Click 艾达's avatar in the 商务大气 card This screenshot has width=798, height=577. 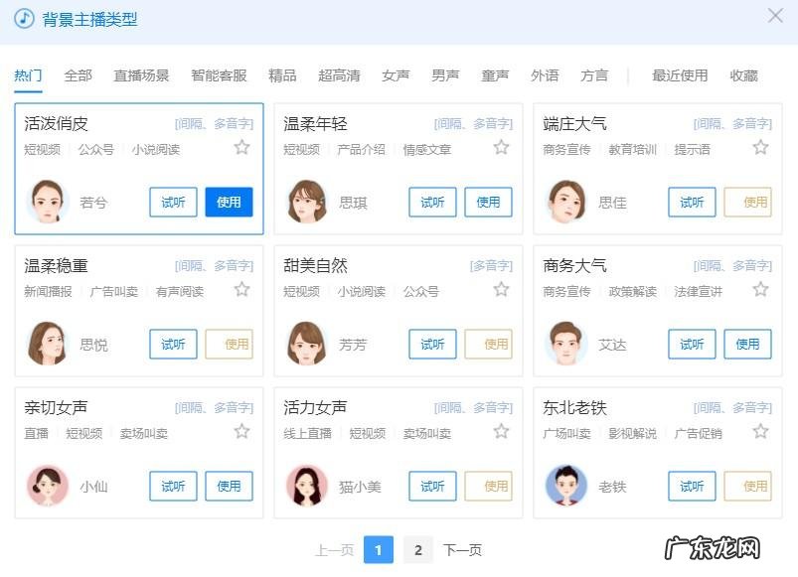(x=565, y=344)
